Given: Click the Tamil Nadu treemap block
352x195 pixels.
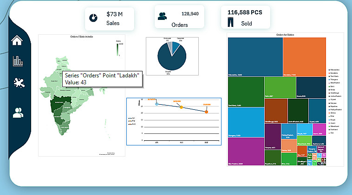Looking at the screenshot, I should click(246, 92).
